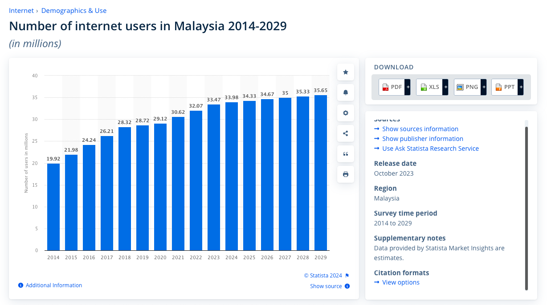Screen dimensions: 547x305
Task: Open citation options with the quote icon
Action: (x=345, y=153)
